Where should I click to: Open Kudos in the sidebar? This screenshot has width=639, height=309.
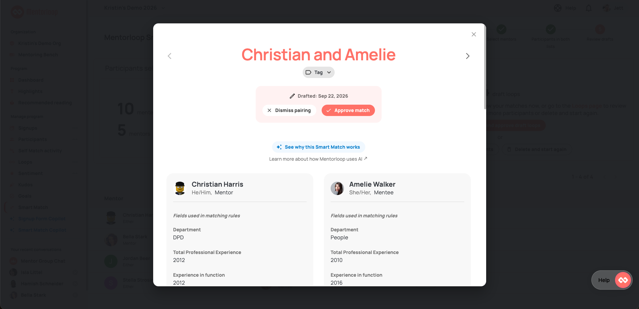[25, 185]
